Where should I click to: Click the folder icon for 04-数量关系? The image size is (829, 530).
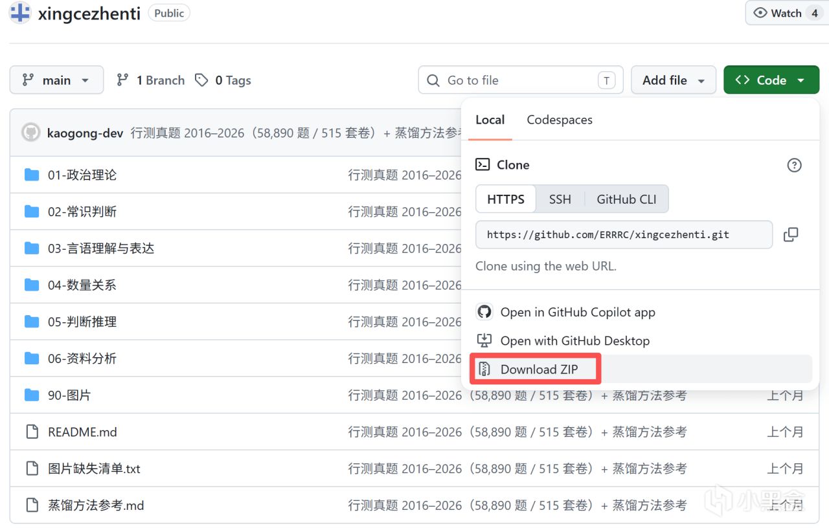coord(32,285)
